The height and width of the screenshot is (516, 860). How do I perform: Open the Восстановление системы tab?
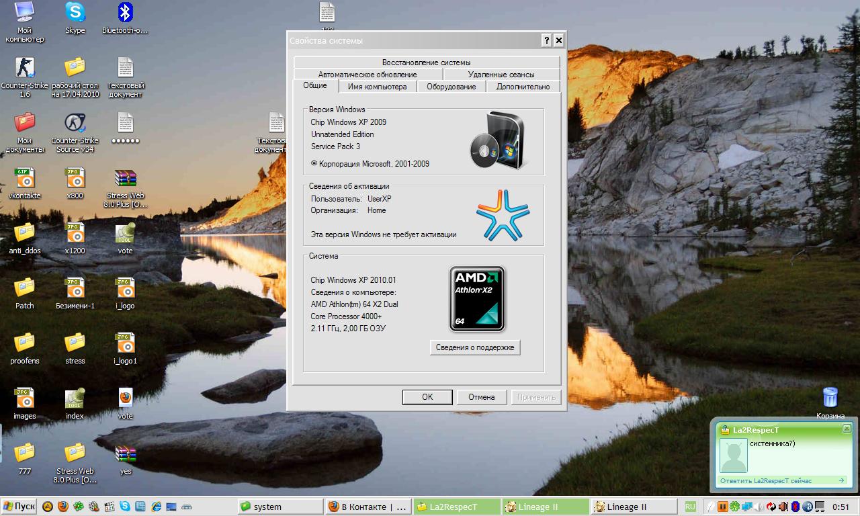[426, 62]
